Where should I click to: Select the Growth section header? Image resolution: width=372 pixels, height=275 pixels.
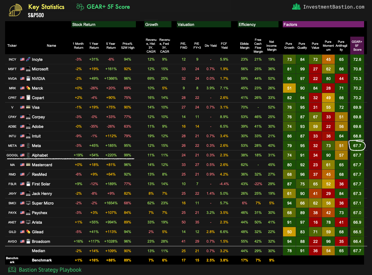pyautogui.click(x=158, y=25)
